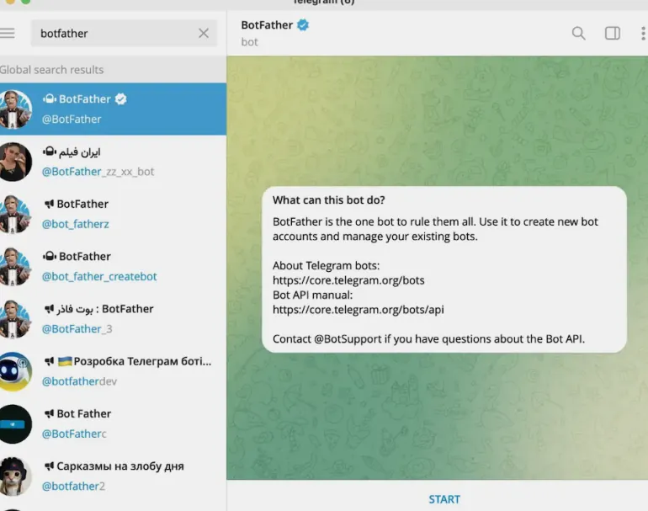Open the @BotFather_zz_xx_bot result

[x=113, y=162]
